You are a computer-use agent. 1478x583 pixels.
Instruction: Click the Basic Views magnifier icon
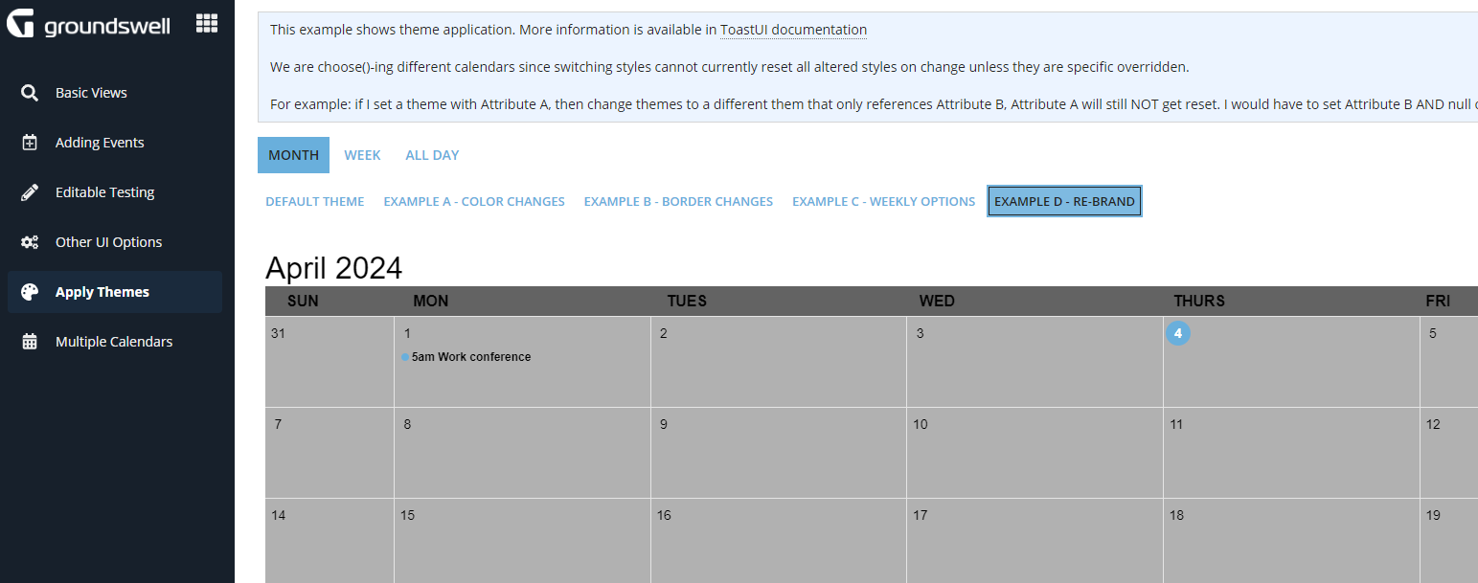click(x=30, y=93)
